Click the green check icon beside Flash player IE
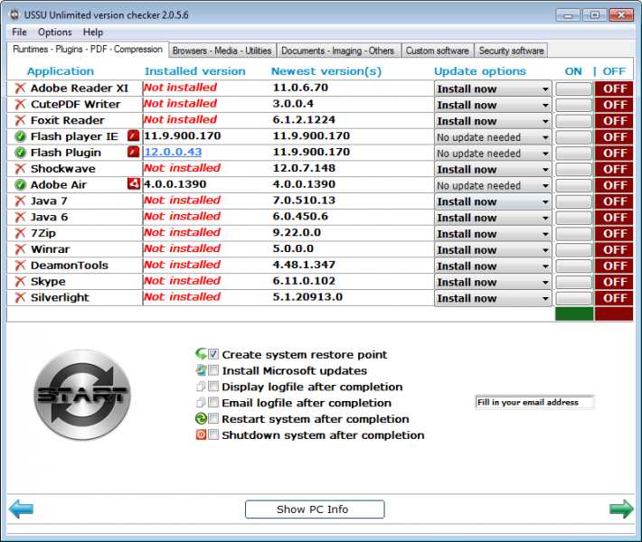Viewport: 642px width, 542px height. pos(20,136)
